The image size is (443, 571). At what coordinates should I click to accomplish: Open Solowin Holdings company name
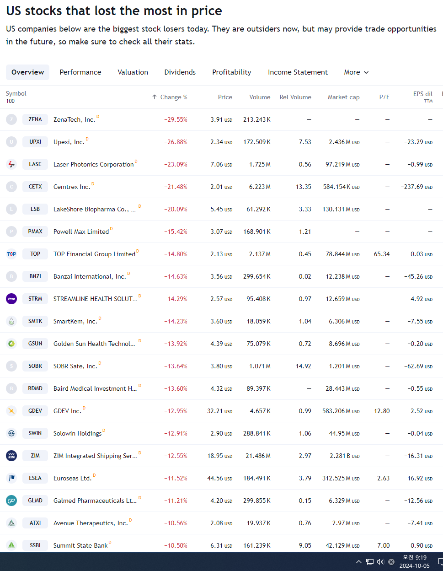pyautogui.click(x=77, y=434)
